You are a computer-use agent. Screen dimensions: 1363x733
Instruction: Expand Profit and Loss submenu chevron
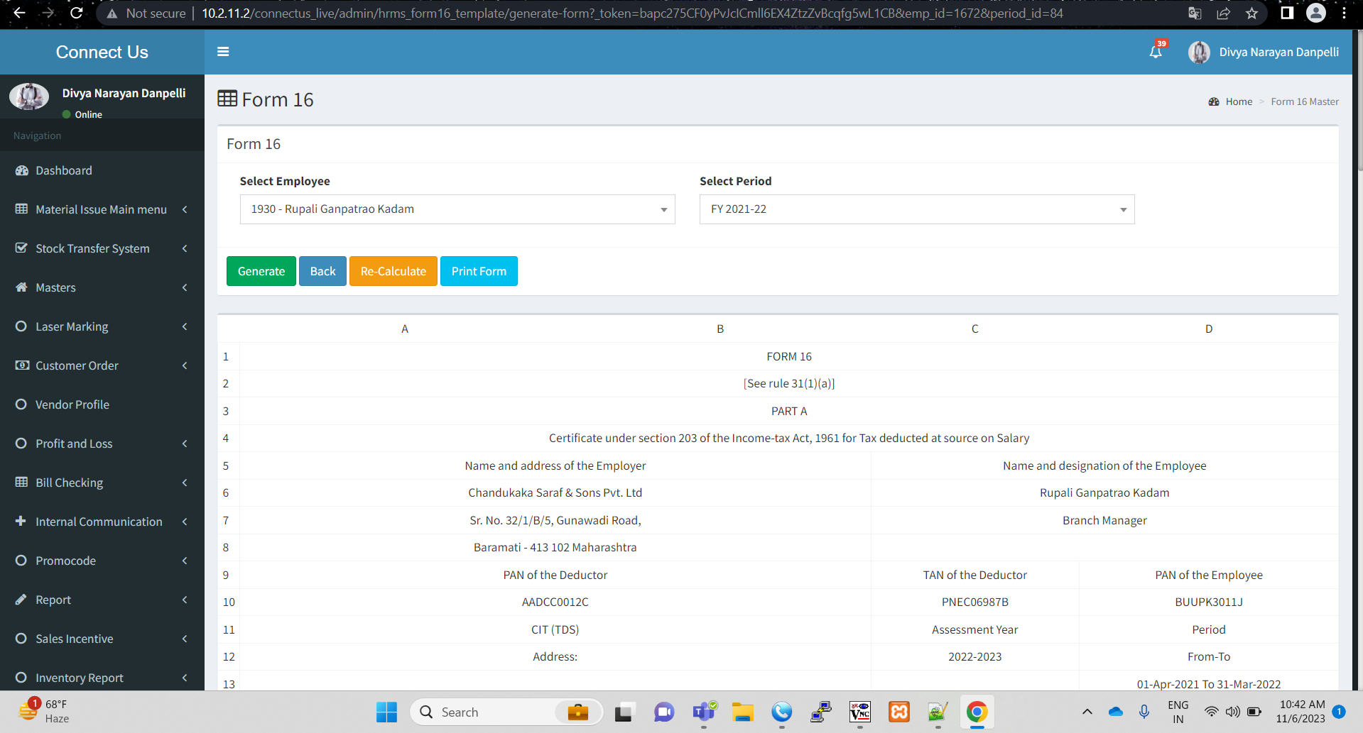click(185, 443)
